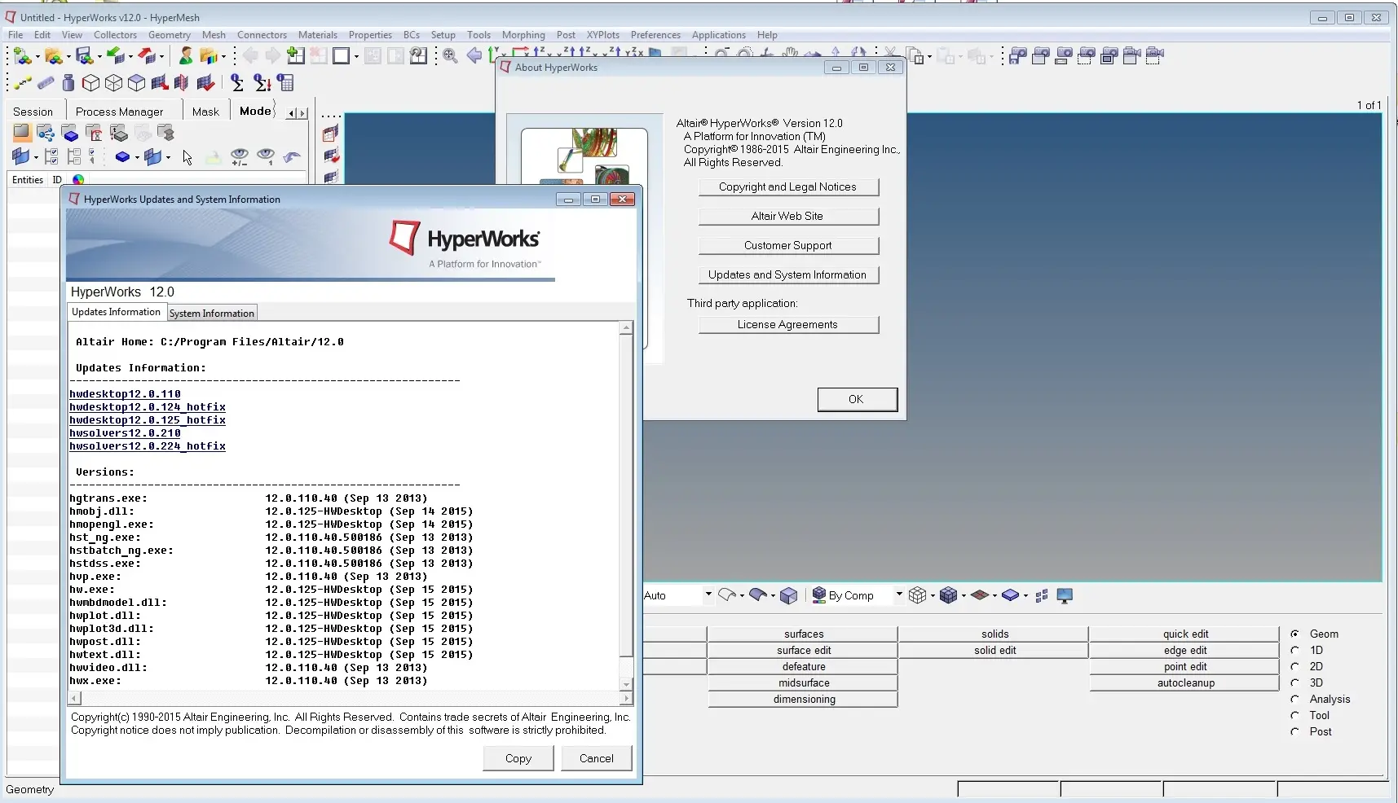1398x803 pixels.
Task: Open the By Comp color mode dropdown
Action: (x=899, y=595)
